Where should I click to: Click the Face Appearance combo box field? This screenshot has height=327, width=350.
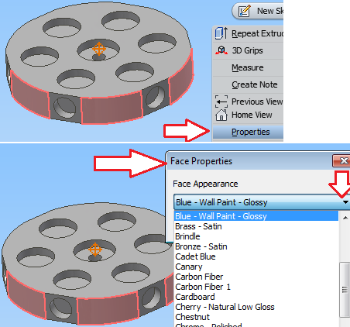[262, 202]
